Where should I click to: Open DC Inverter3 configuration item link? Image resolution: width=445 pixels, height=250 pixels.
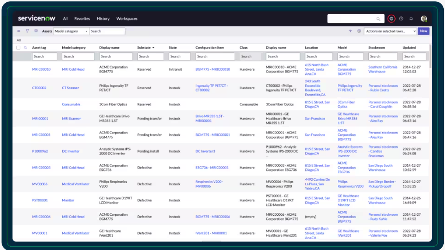pos(205,151)
